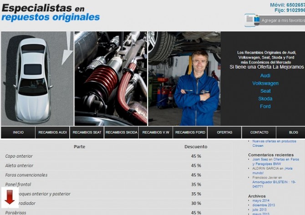
Task: Open the CONTACTO menu item
Action: point(259,132)
